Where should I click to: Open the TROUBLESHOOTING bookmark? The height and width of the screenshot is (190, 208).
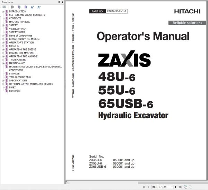point(20,77)
